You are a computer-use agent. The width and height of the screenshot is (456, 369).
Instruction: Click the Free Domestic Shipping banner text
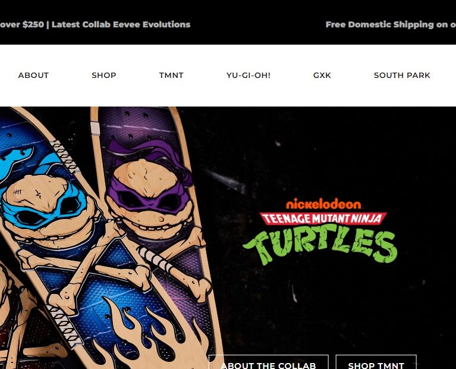click(391, 24)
